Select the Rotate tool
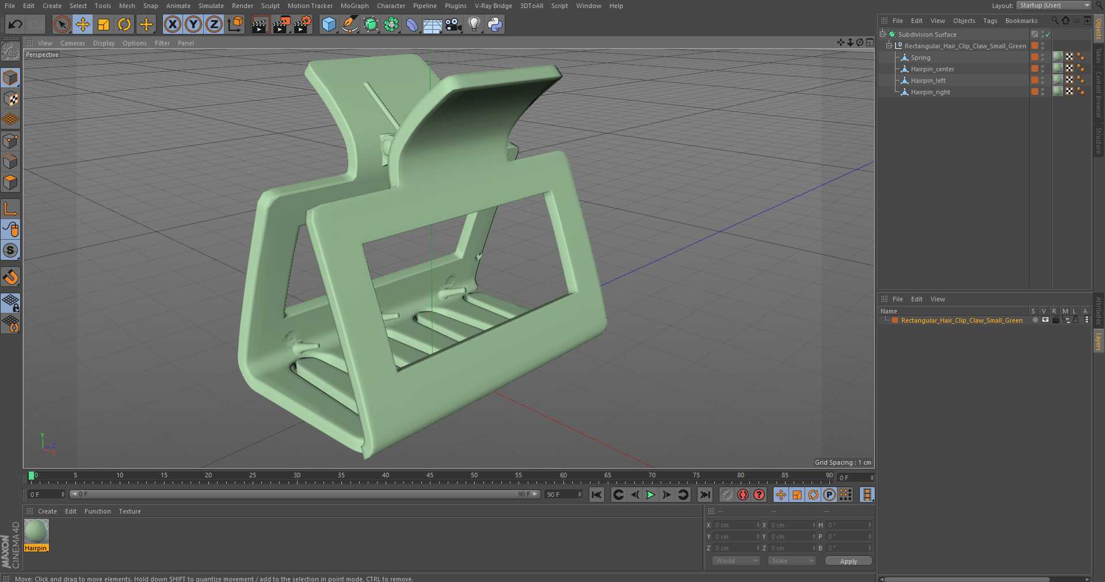This screenshot has width=1105, height=582. 124,24
